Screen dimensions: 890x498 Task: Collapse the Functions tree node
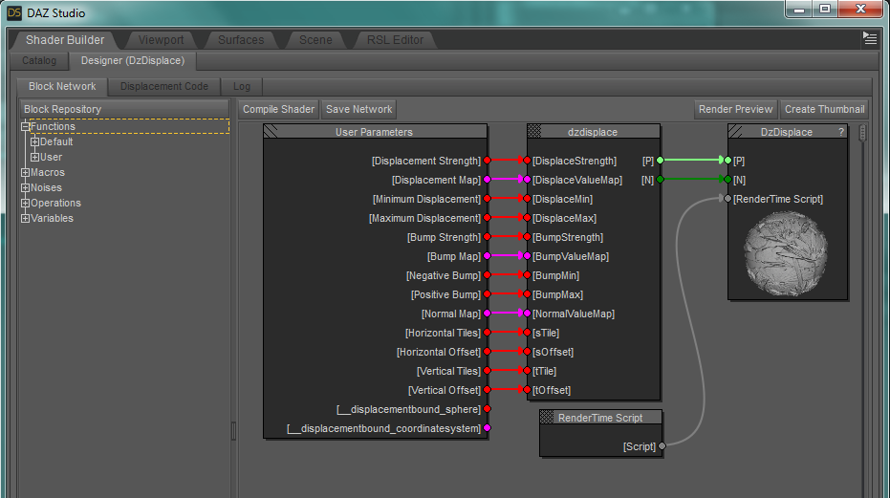click(x=25, y=126)
